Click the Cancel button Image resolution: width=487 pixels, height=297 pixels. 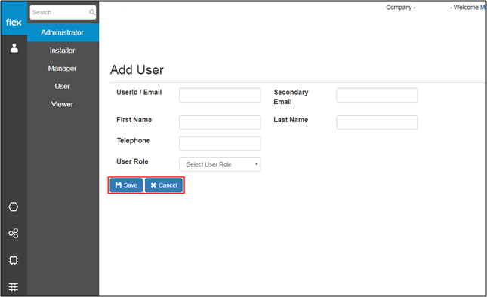(164, 185)
